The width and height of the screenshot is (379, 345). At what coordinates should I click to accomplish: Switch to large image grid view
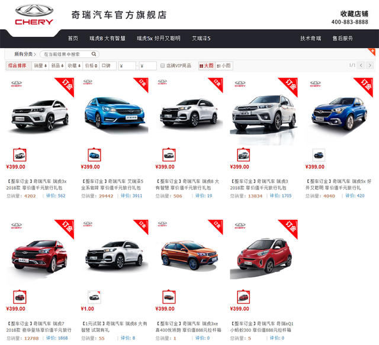207,66
